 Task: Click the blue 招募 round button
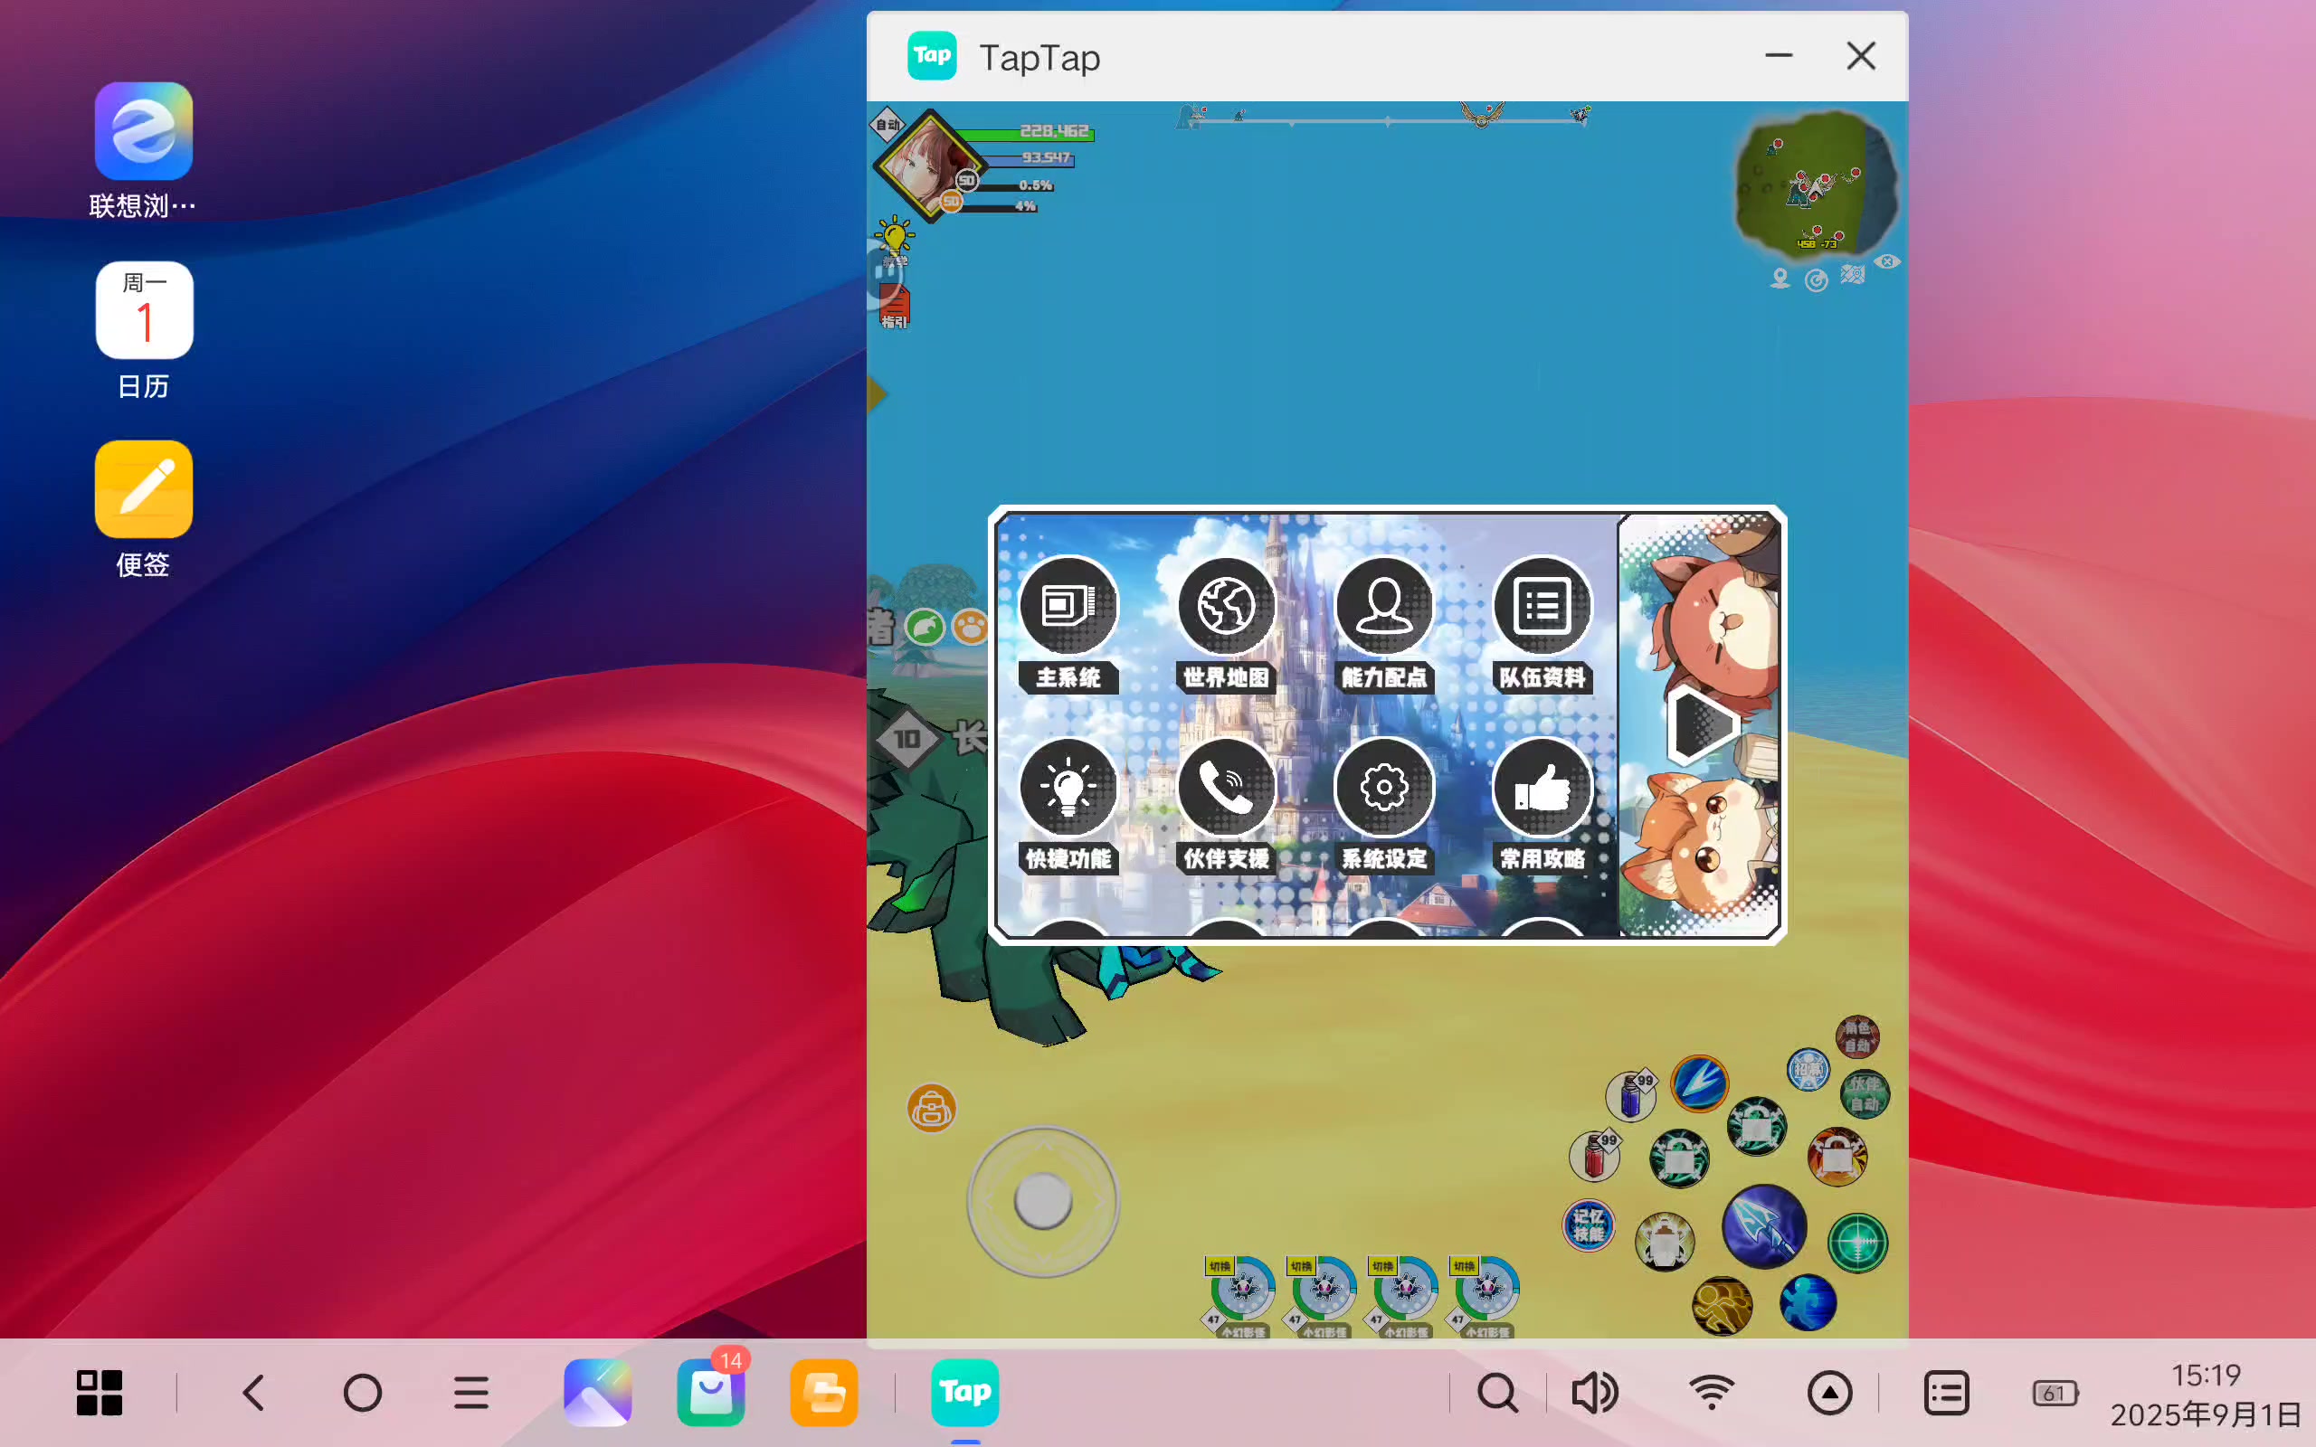pos(1808,1069)
